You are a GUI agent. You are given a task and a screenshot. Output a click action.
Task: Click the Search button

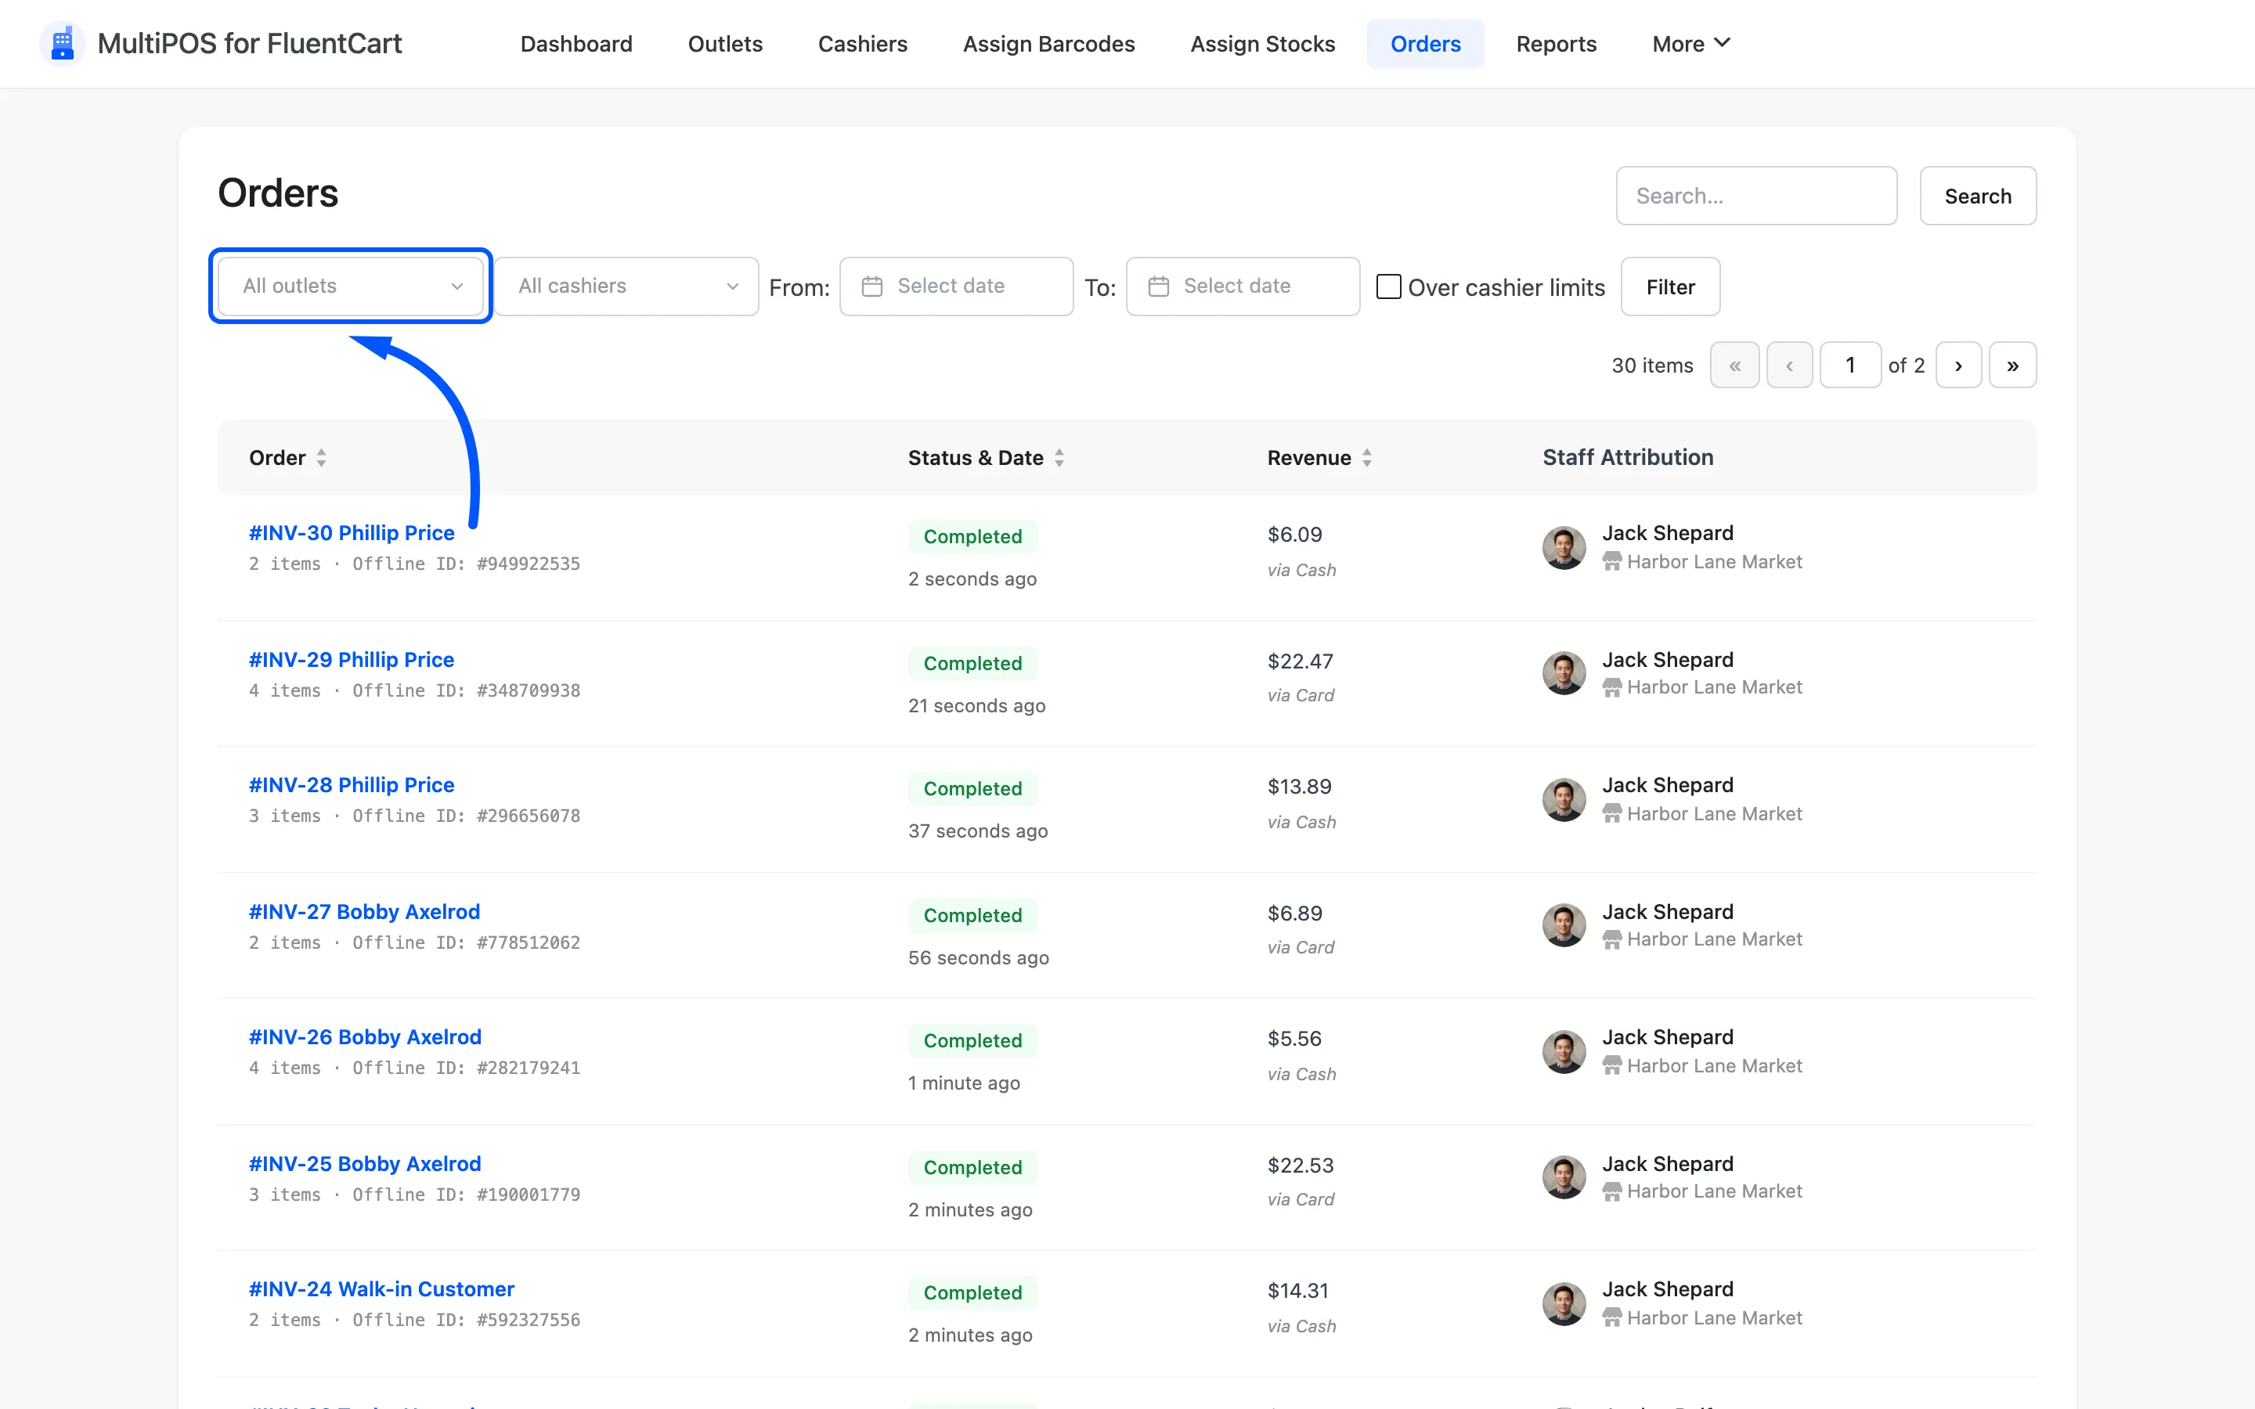click(1977, 196)
